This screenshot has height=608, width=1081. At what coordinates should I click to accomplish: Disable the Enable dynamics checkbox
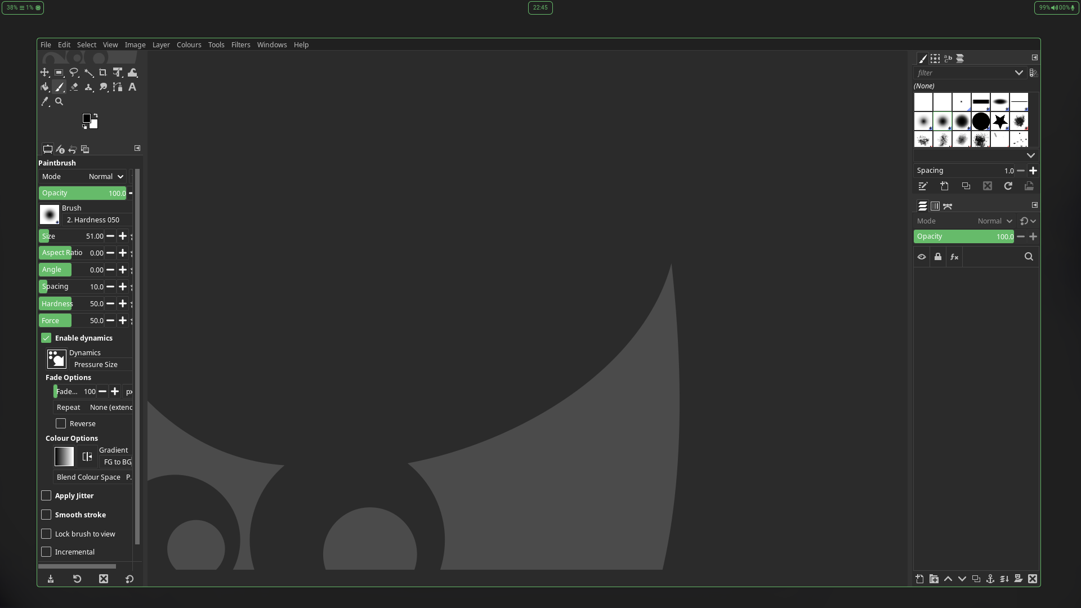point(46,338)
